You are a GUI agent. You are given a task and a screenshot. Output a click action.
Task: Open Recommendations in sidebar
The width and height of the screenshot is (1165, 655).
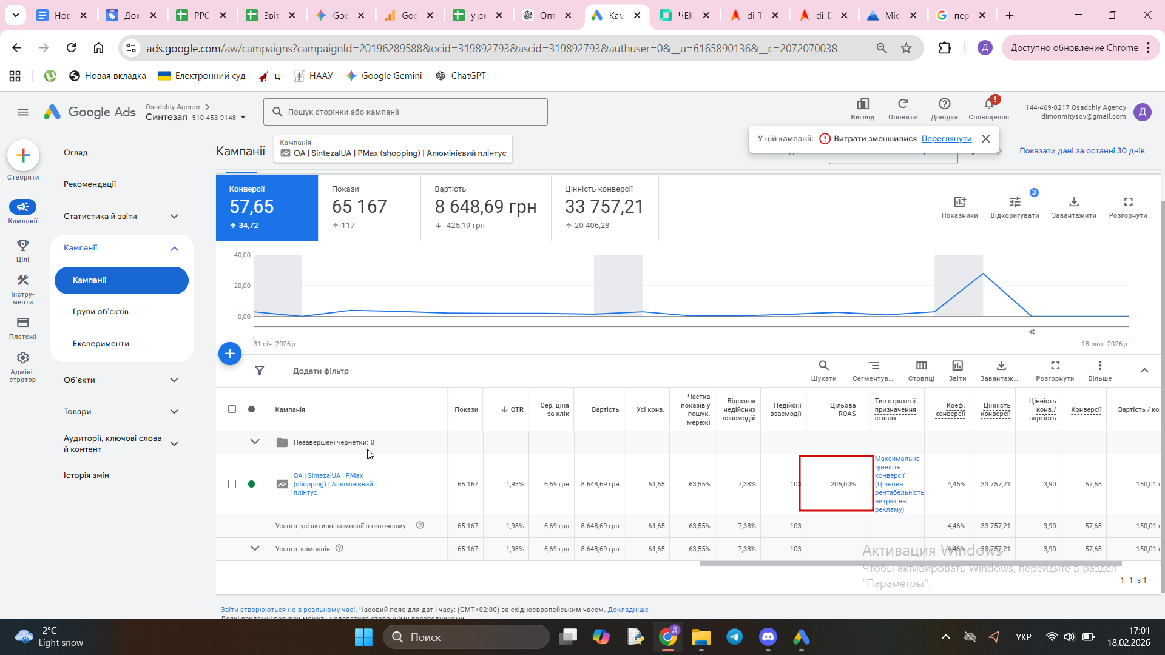(90, 184)
